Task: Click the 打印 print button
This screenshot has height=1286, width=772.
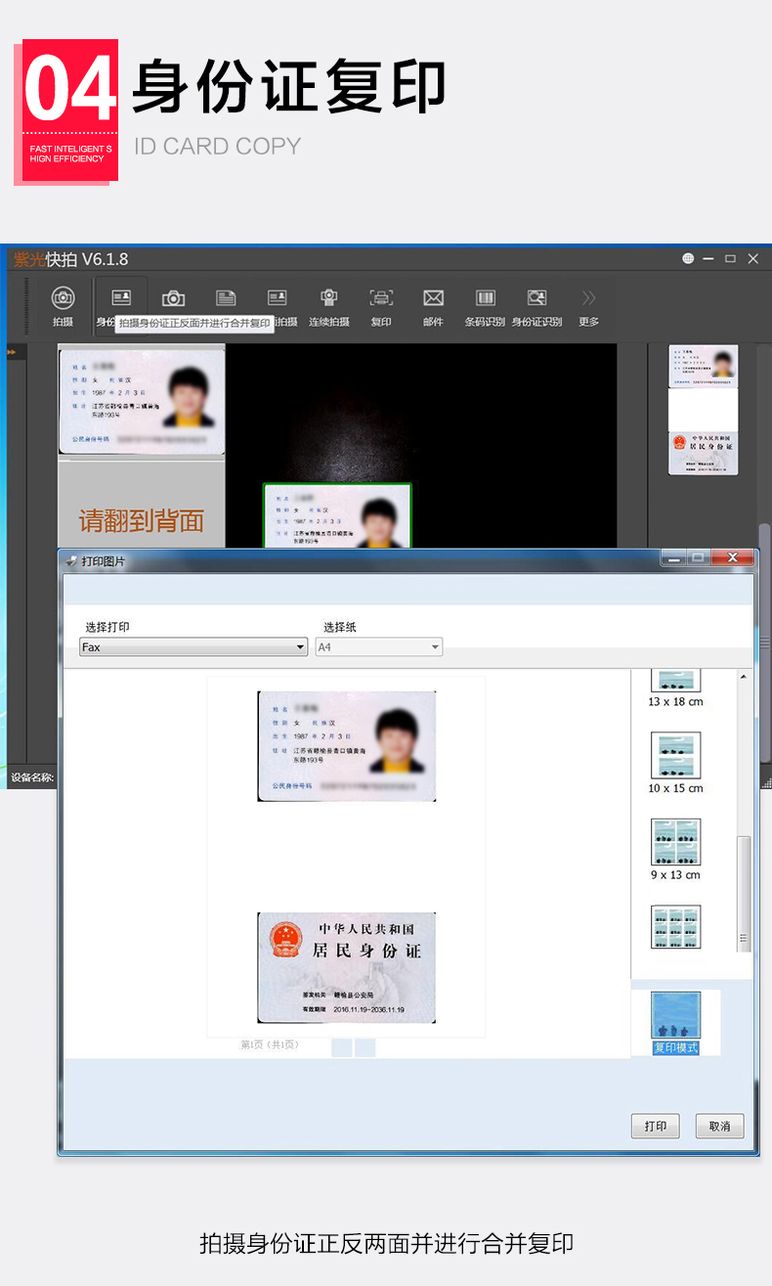Action: 655,1126
